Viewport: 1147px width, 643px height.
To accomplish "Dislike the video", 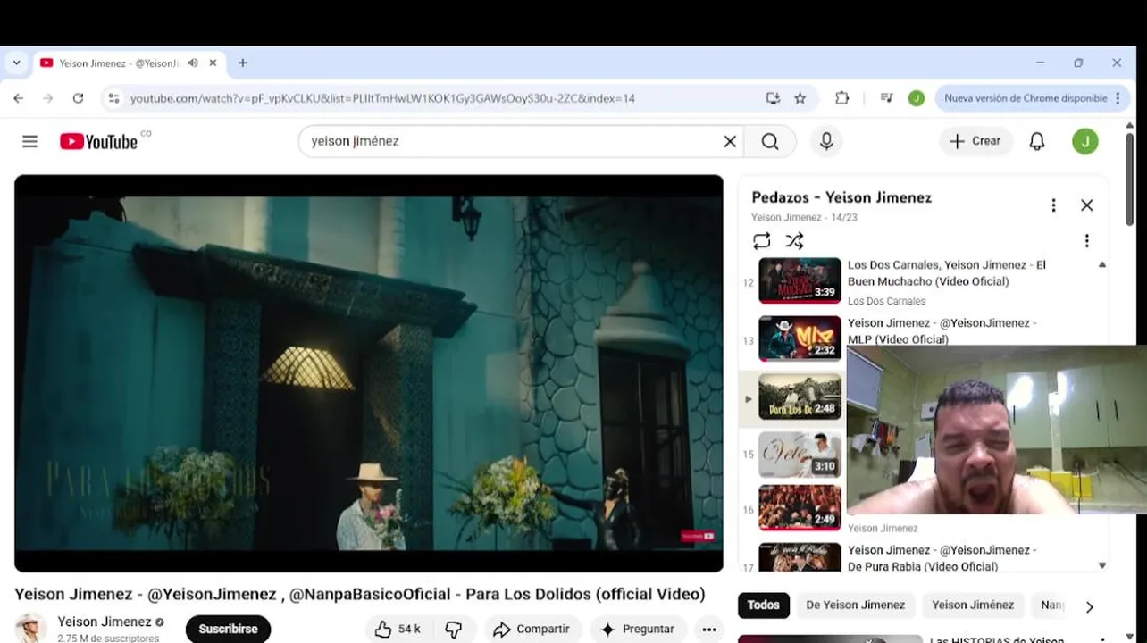I will pyautogui.click(x=454, y=629).
